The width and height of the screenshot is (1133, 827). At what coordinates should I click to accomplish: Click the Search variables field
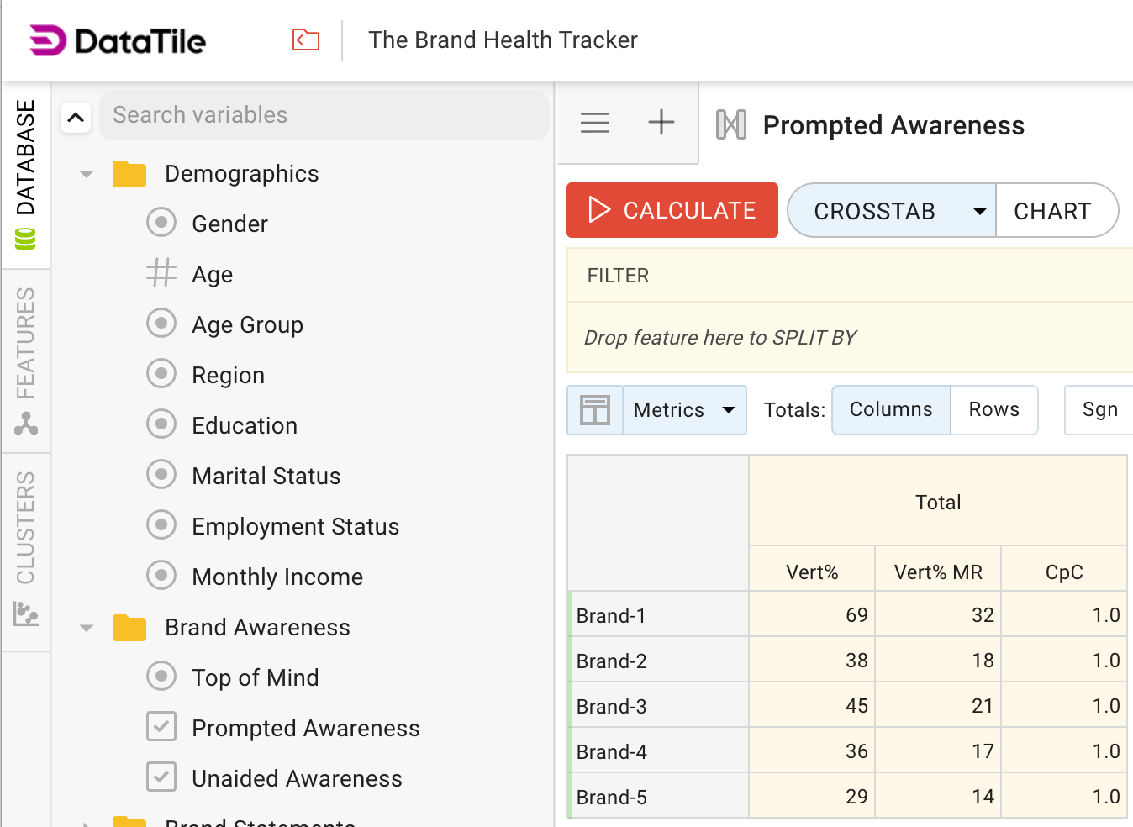click(x=324, y=115)
